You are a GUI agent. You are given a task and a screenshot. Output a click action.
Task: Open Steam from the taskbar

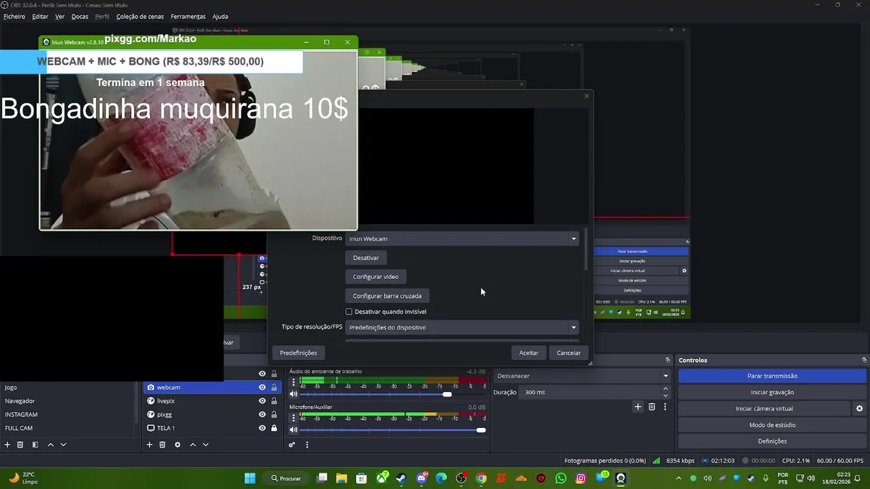point(401,478)
